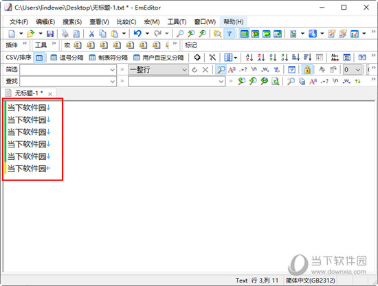Toggle incremental search magnifier in filter bar
Viewport: 378px width, 286px height.
click(x=221, y=70)
